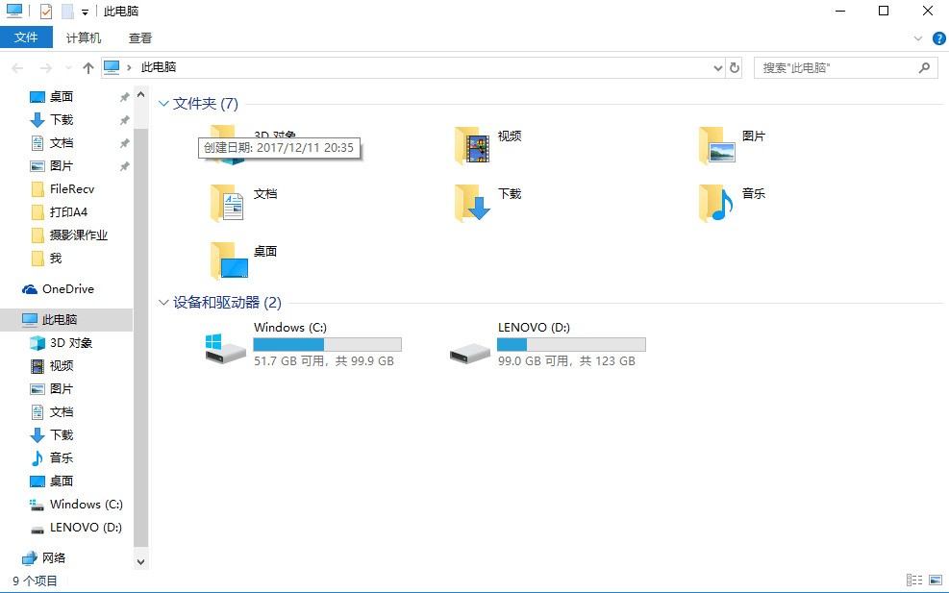Open the 视频 folder icon
The height and width of the screenshot is (593, 949).
tap(472, 146)
